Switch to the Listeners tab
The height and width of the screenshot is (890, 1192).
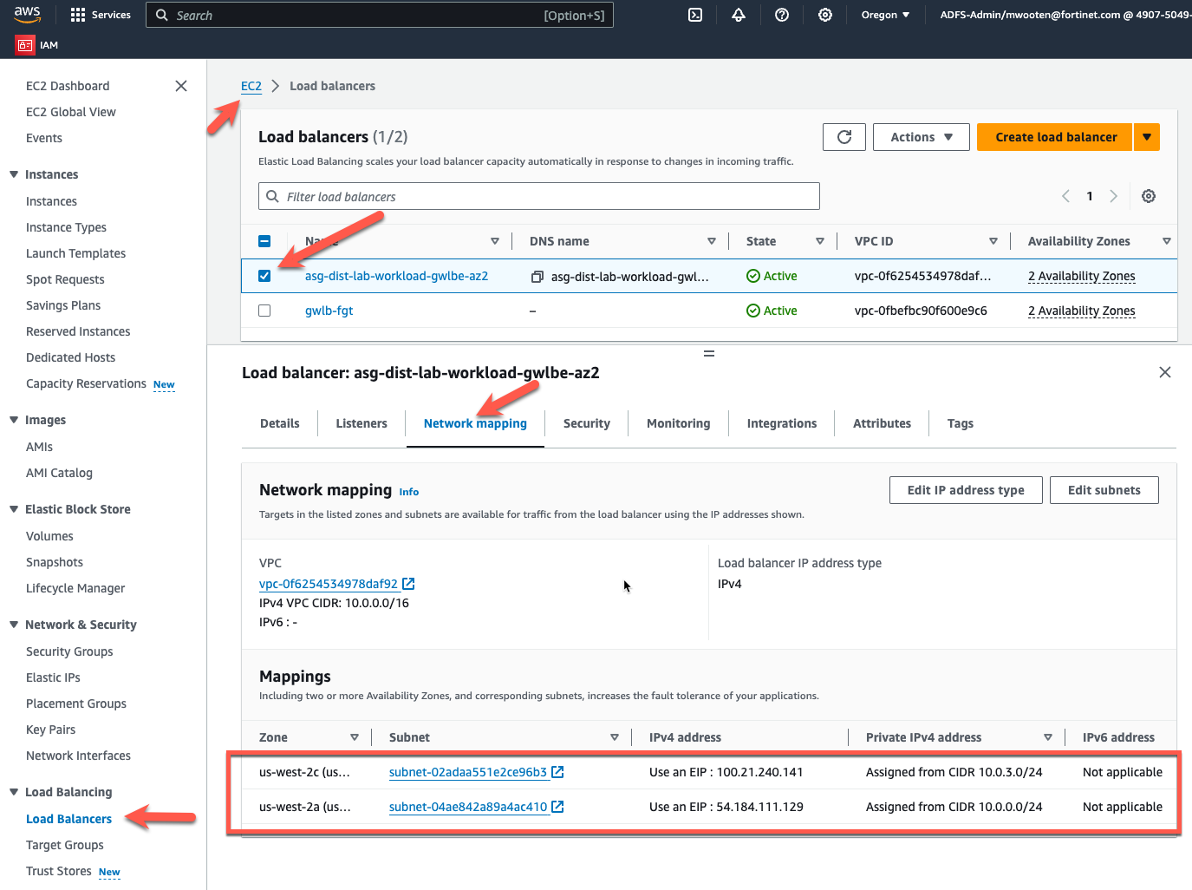(x=362, y=423)
